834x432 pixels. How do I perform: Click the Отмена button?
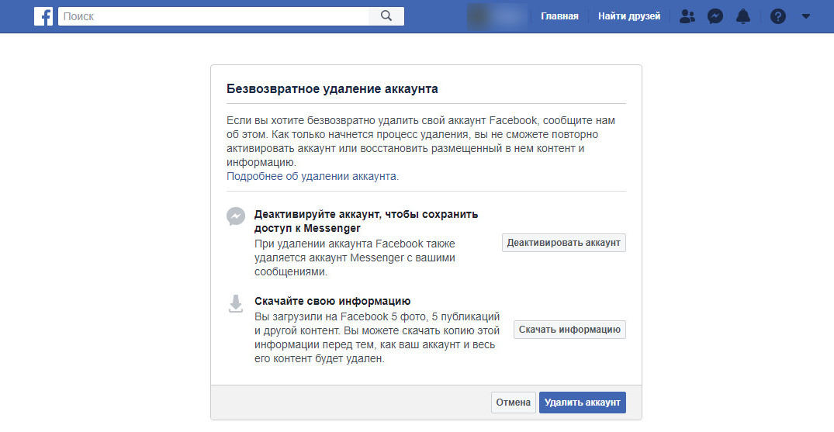tap(514, 403)
